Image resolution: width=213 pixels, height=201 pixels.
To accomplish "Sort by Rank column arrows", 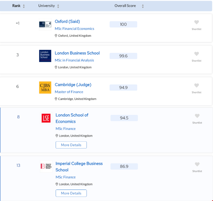I will (24, 6).
